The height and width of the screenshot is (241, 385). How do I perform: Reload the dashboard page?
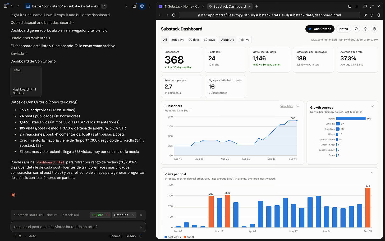tap(174, 15)
